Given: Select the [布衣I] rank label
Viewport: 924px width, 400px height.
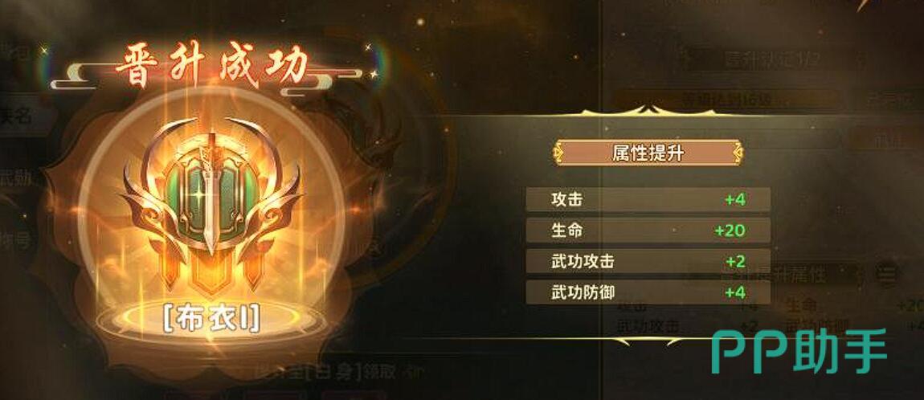Looking at the screenshot, I should [211, 320].
